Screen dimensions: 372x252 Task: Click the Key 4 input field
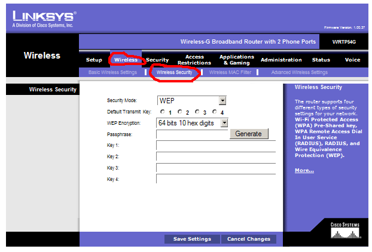click(216, 179)
